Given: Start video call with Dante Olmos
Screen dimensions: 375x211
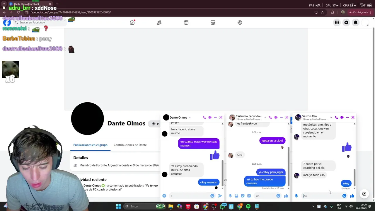Looking at the screenshot, I should pyautogui.click(x=210, y=118).
